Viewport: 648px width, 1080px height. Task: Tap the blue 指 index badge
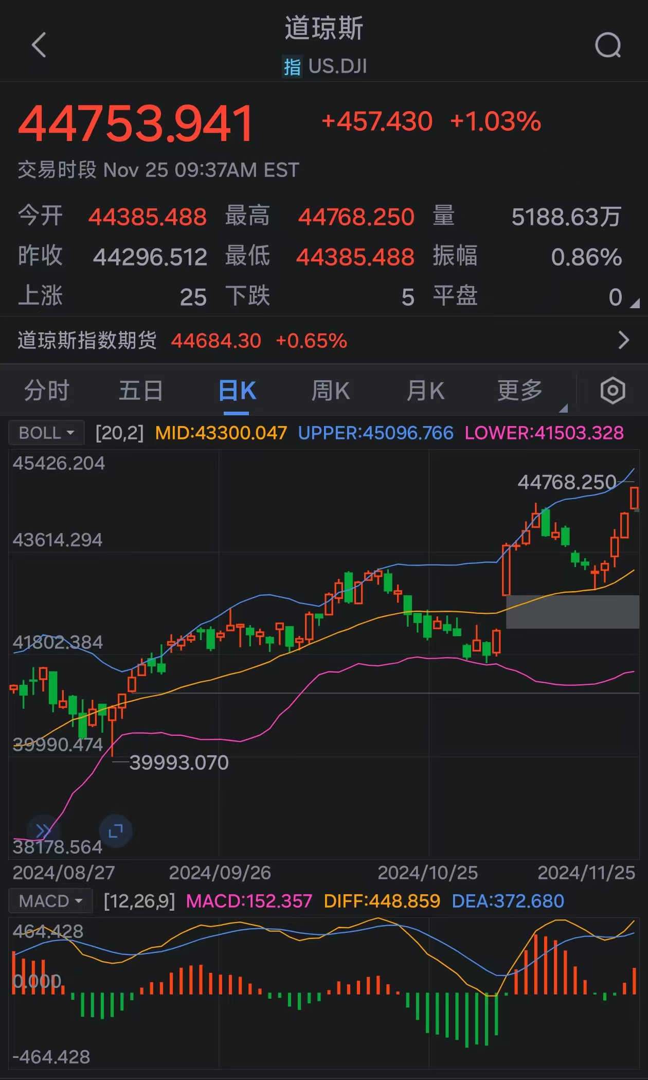[292, 67]
